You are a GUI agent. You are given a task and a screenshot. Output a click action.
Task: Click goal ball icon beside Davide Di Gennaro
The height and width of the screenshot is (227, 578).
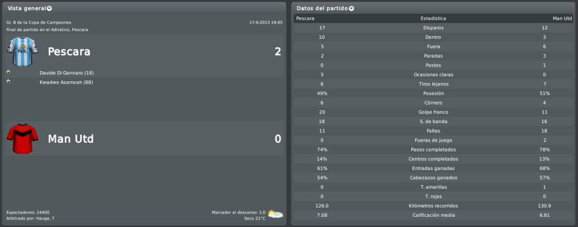(8, 72)
